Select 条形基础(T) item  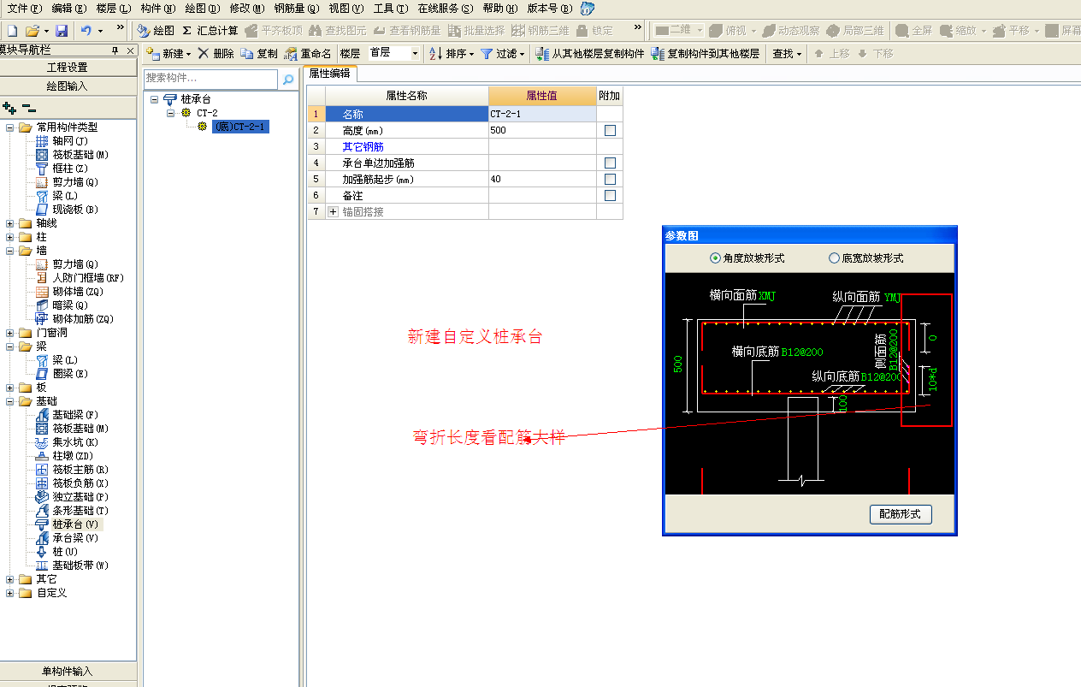pos(73,511)
